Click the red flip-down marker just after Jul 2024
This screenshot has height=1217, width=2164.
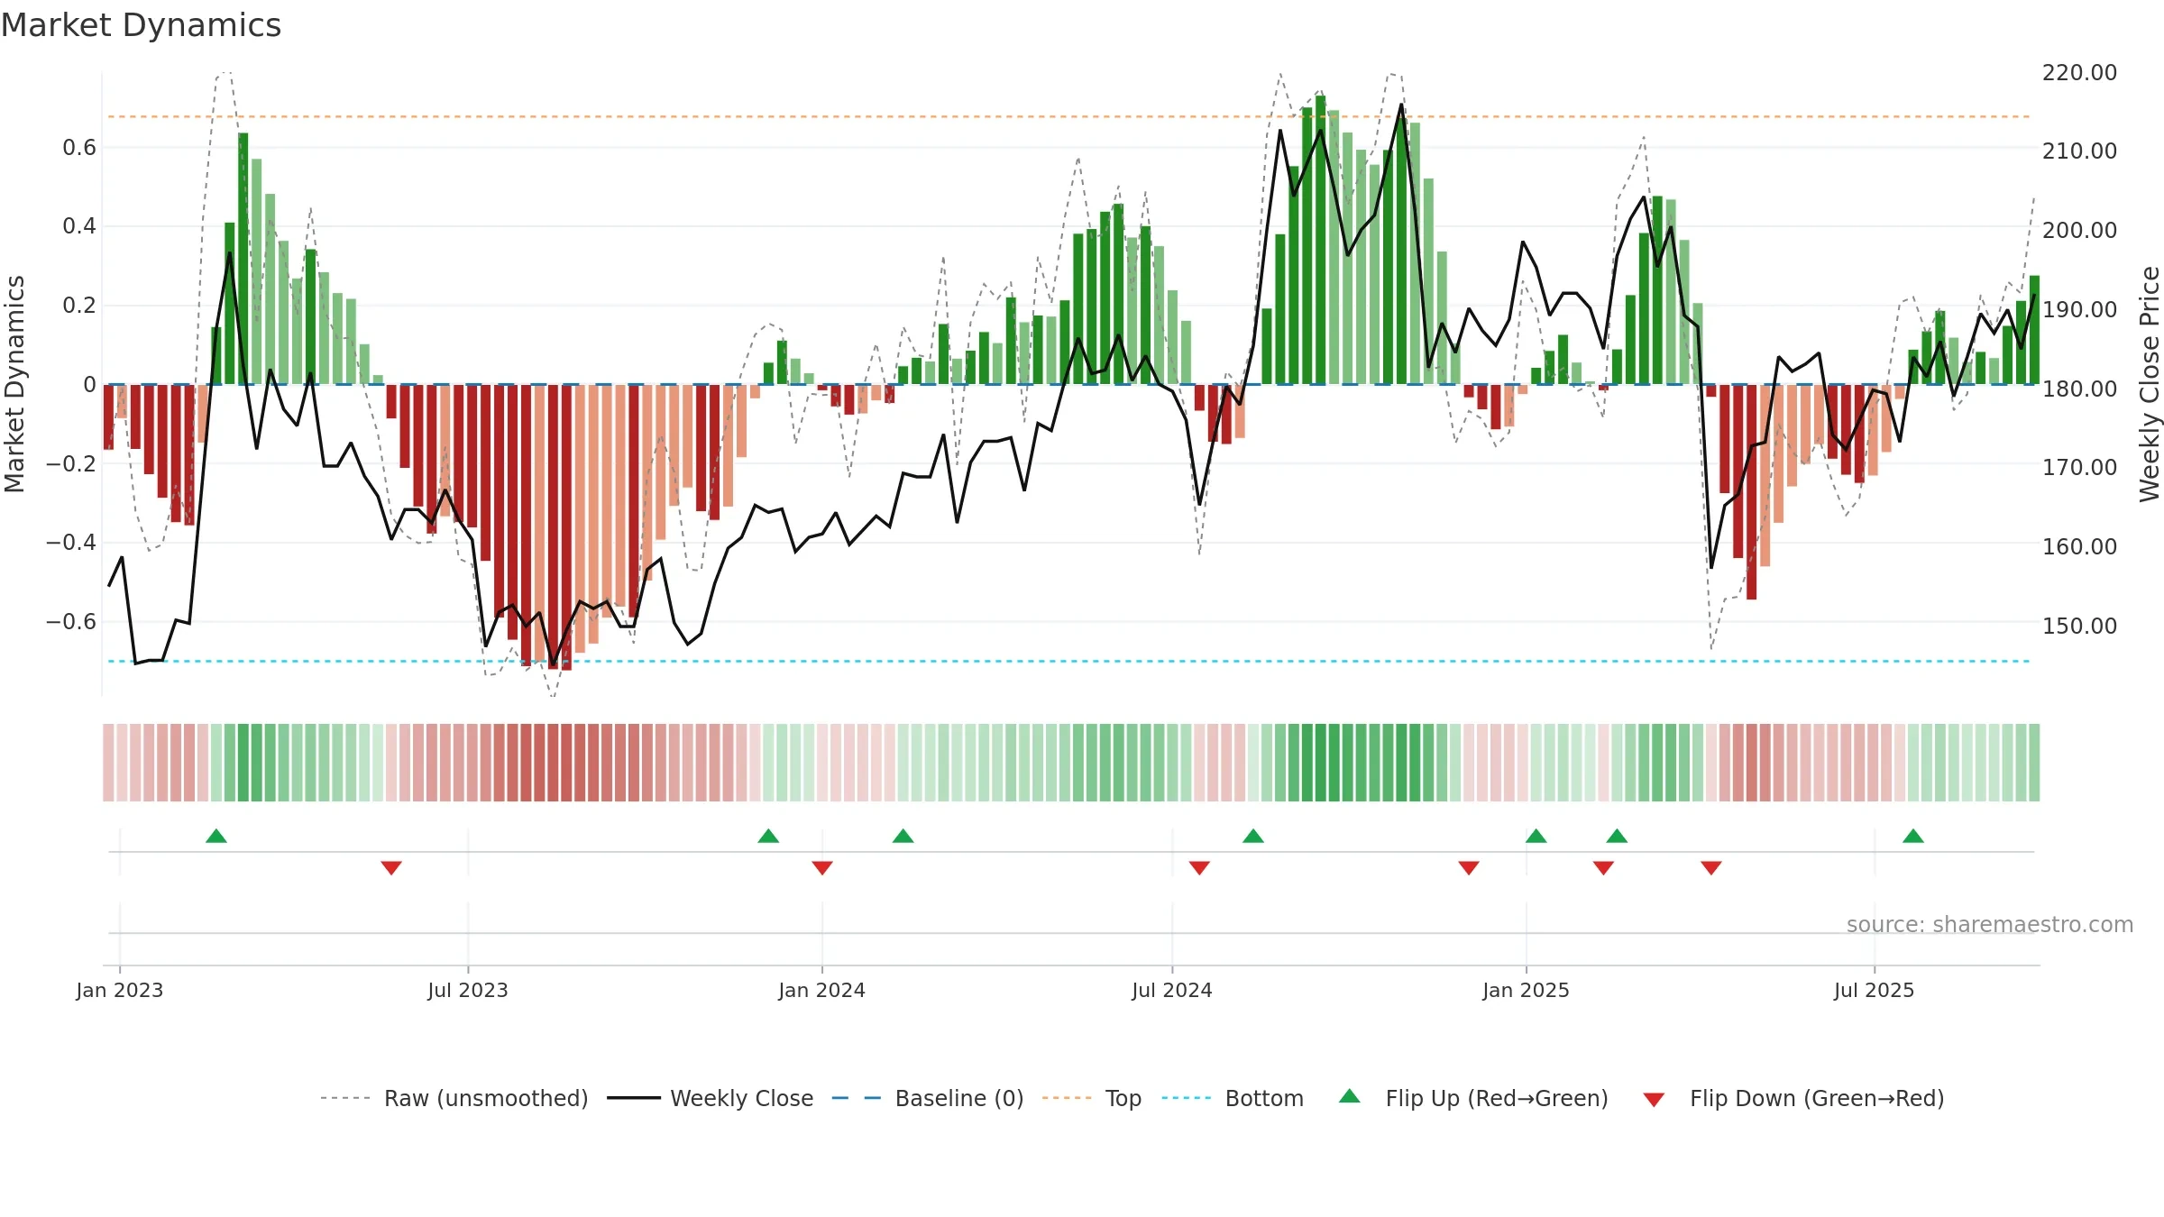click(x=1199, y=867)
